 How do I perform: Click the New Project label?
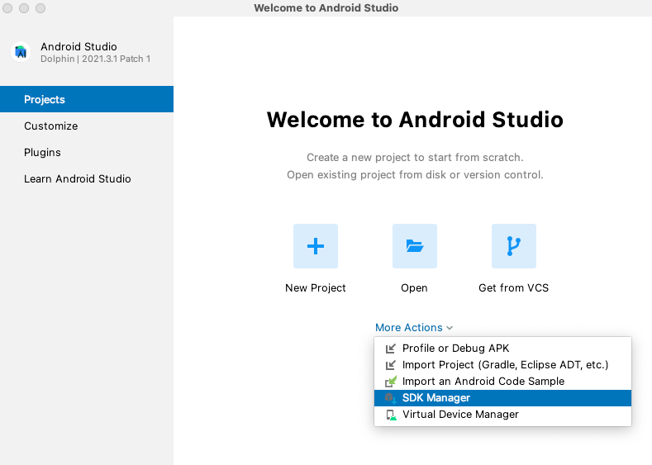coord(315,288)
